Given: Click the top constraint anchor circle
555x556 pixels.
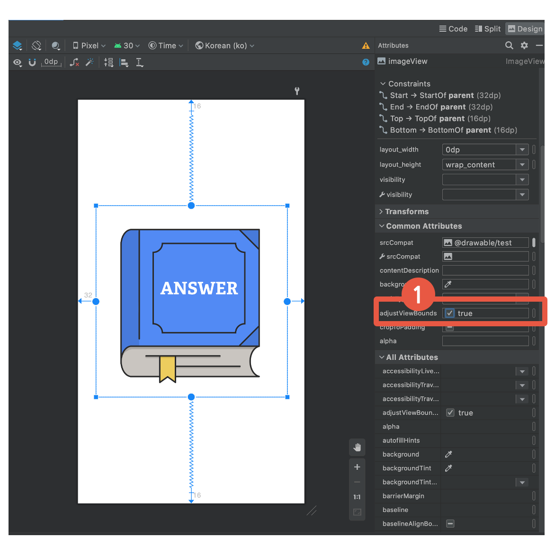Looking at the screenshot, I should pyautogui.click(x=191, y=206).
